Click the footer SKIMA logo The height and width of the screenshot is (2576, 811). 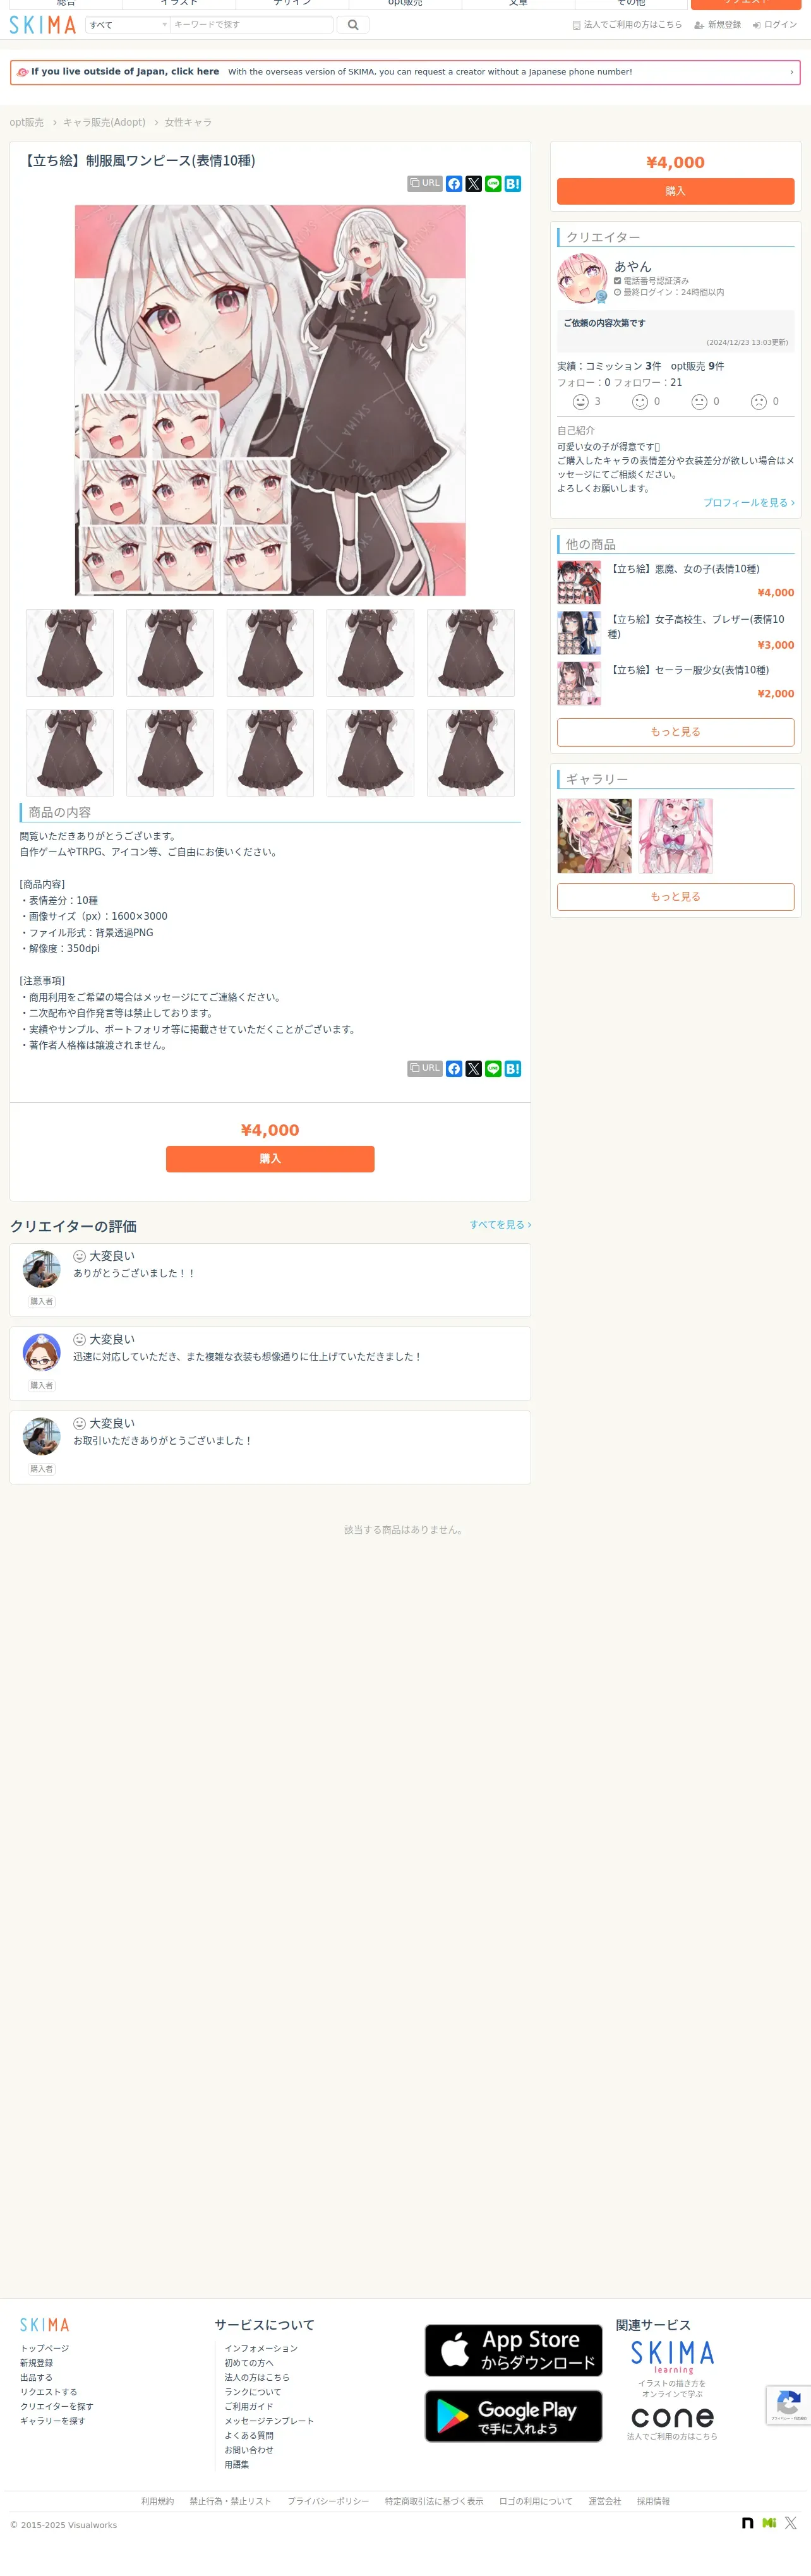click(x=45, y=2325)
